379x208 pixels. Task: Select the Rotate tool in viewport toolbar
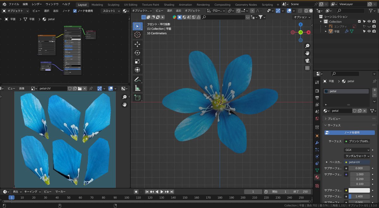(137, 53)
